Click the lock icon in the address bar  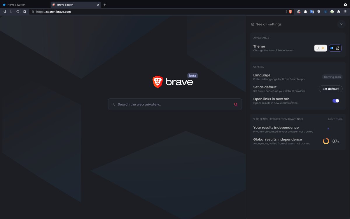33,12
